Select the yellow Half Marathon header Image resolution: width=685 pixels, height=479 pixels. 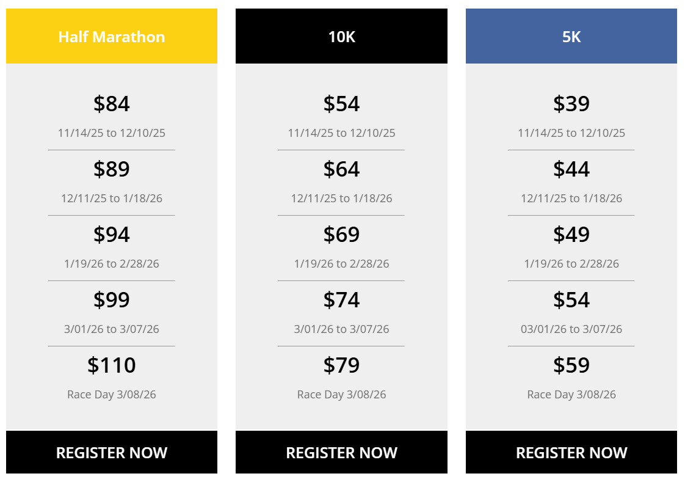pyautogui.click(x=112, y=37)
